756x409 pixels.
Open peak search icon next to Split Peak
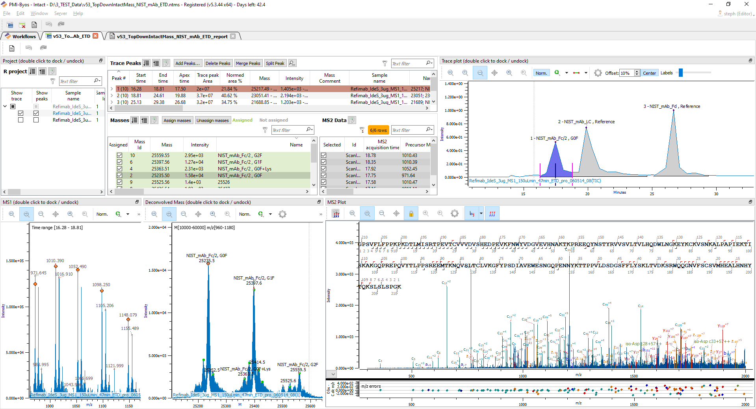coord(292,63)
